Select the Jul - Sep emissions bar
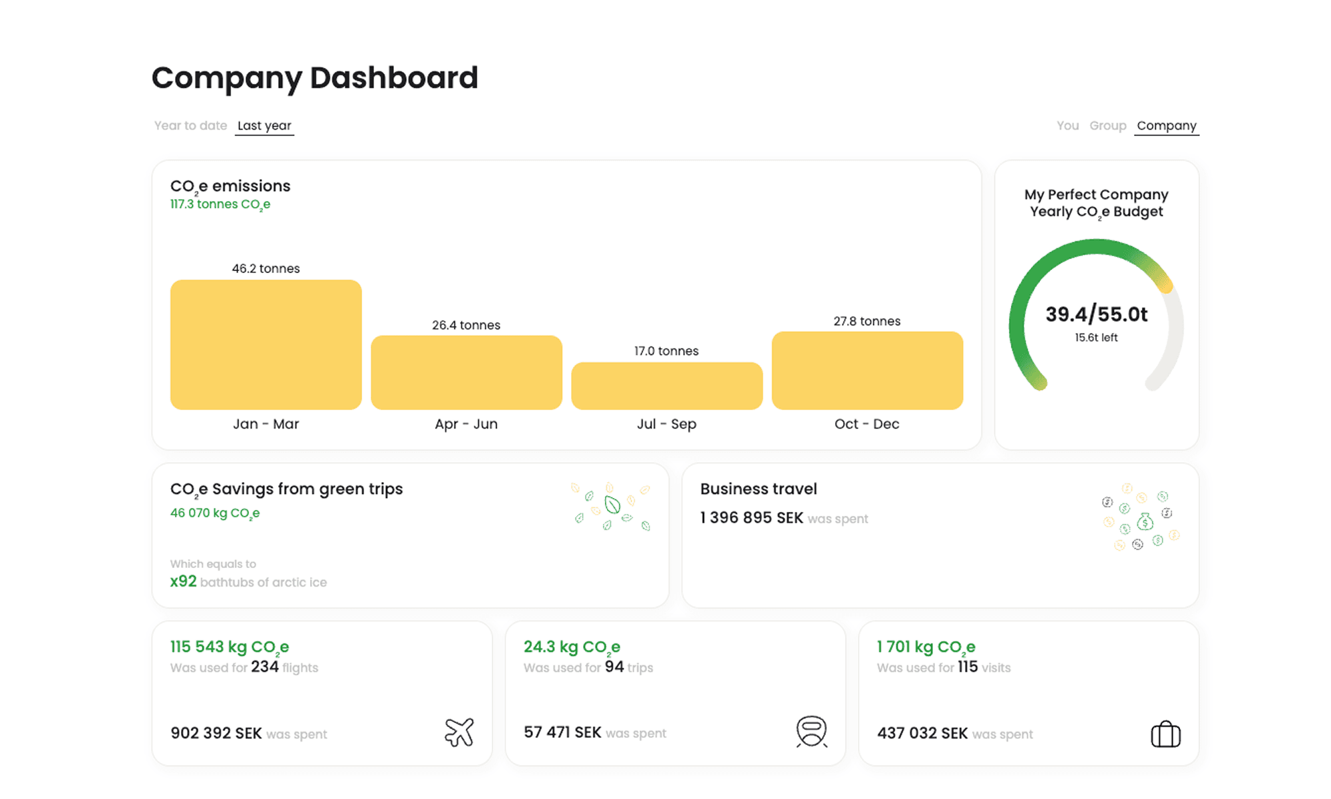 pyautogui.click(x=666, y=385)
